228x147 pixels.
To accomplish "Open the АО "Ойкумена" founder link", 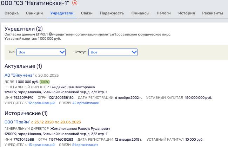I will 19,75.
